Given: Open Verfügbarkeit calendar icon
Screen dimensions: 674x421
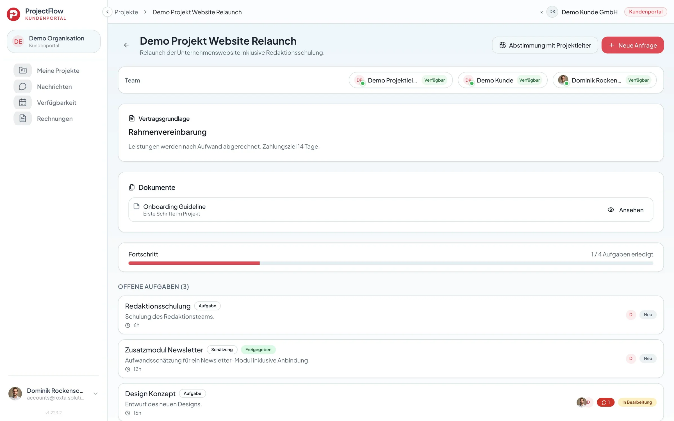Looking at the screenshot, I should coord(23,102).
